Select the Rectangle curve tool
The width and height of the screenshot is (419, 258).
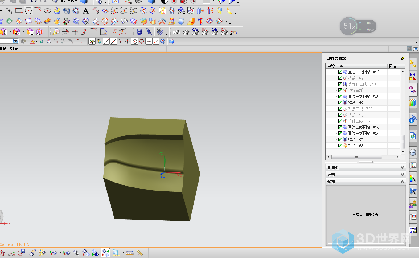[19, 11]
